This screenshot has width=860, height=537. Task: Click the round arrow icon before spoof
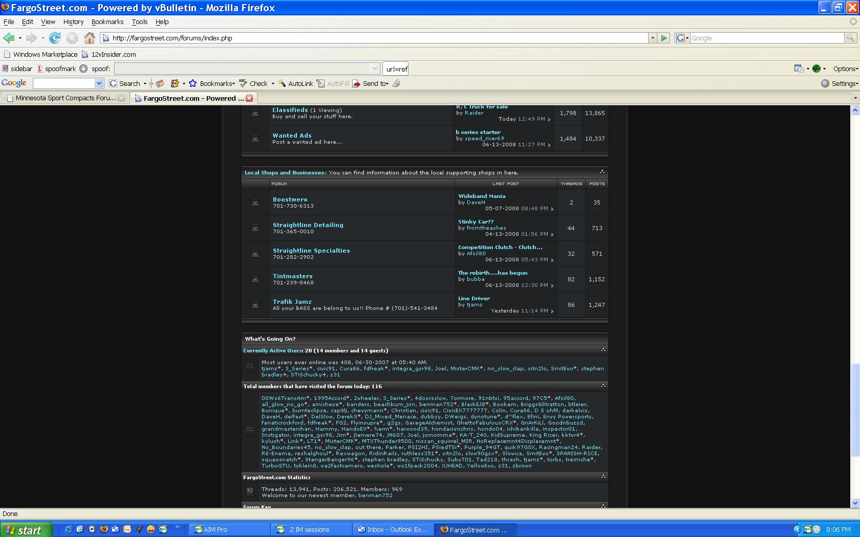83,69
